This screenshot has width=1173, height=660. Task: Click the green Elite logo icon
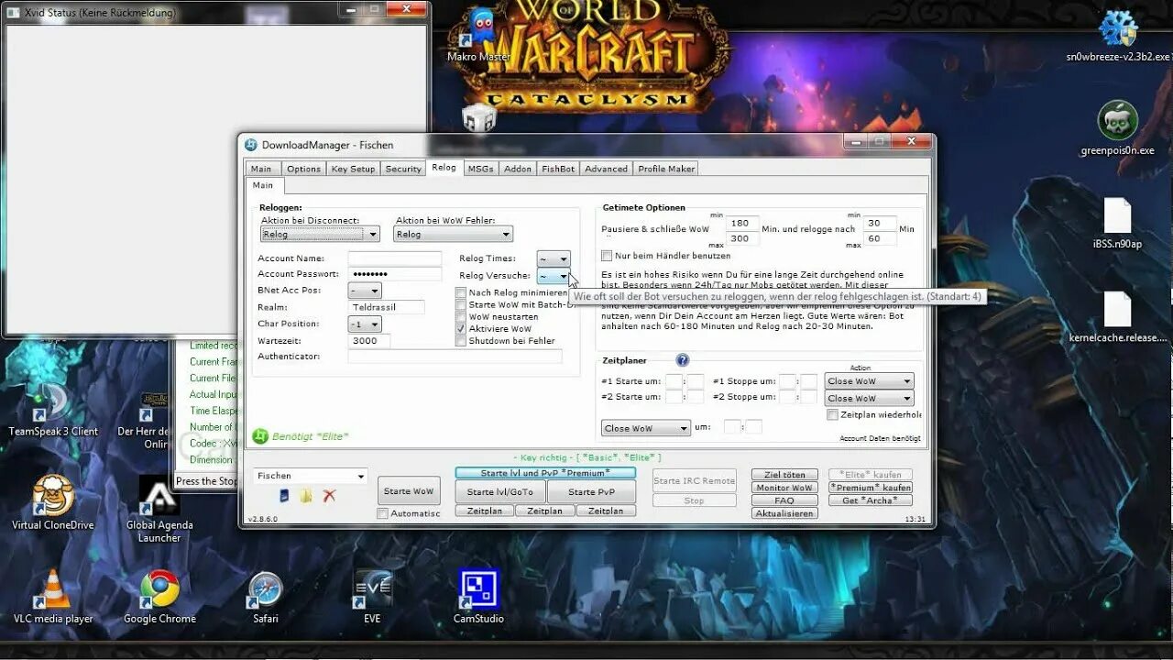[x=260, y=436]
